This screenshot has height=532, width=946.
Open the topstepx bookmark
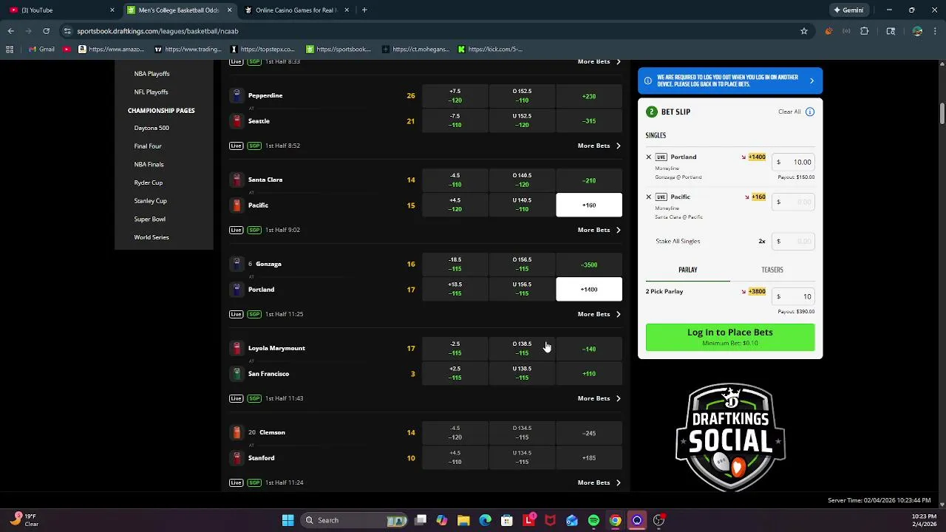tap(263, 50)
